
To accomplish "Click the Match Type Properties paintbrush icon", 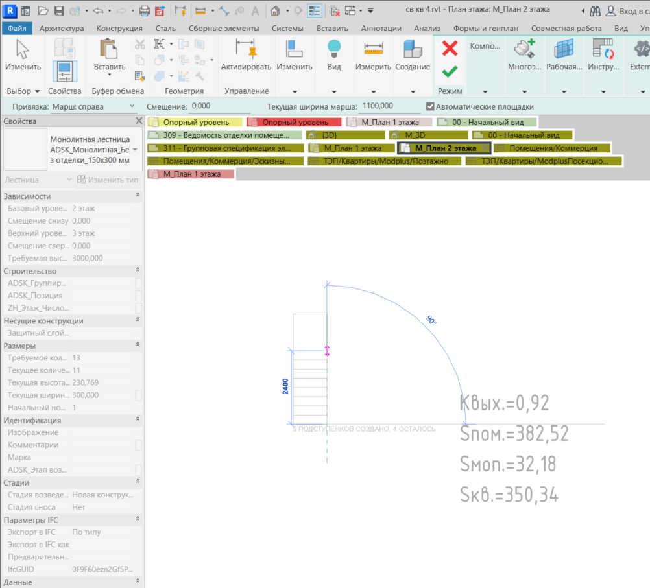I will pos(139,75).
